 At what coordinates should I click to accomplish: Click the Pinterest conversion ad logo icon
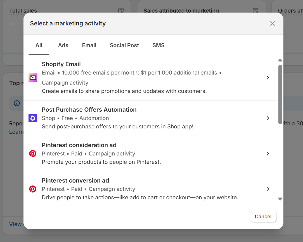pyautogui.click(x=33, y=189)
